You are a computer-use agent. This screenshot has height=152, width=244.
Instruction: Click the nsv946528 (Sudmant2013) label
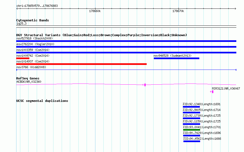[172, 56]
